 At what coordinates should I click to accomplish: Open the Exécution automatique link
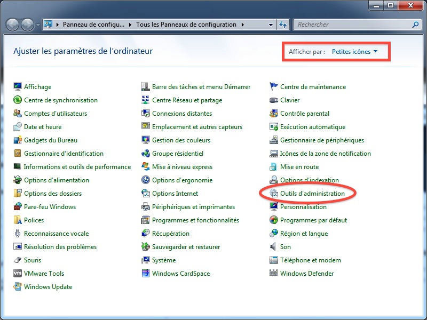[x=313, y=126]
